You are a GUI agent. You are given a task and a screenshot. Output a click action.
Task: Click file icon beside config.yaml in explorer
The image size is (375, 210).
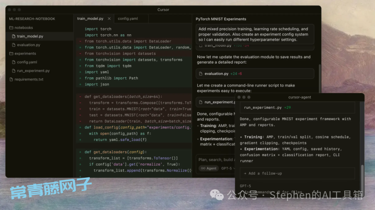point(14,62)
